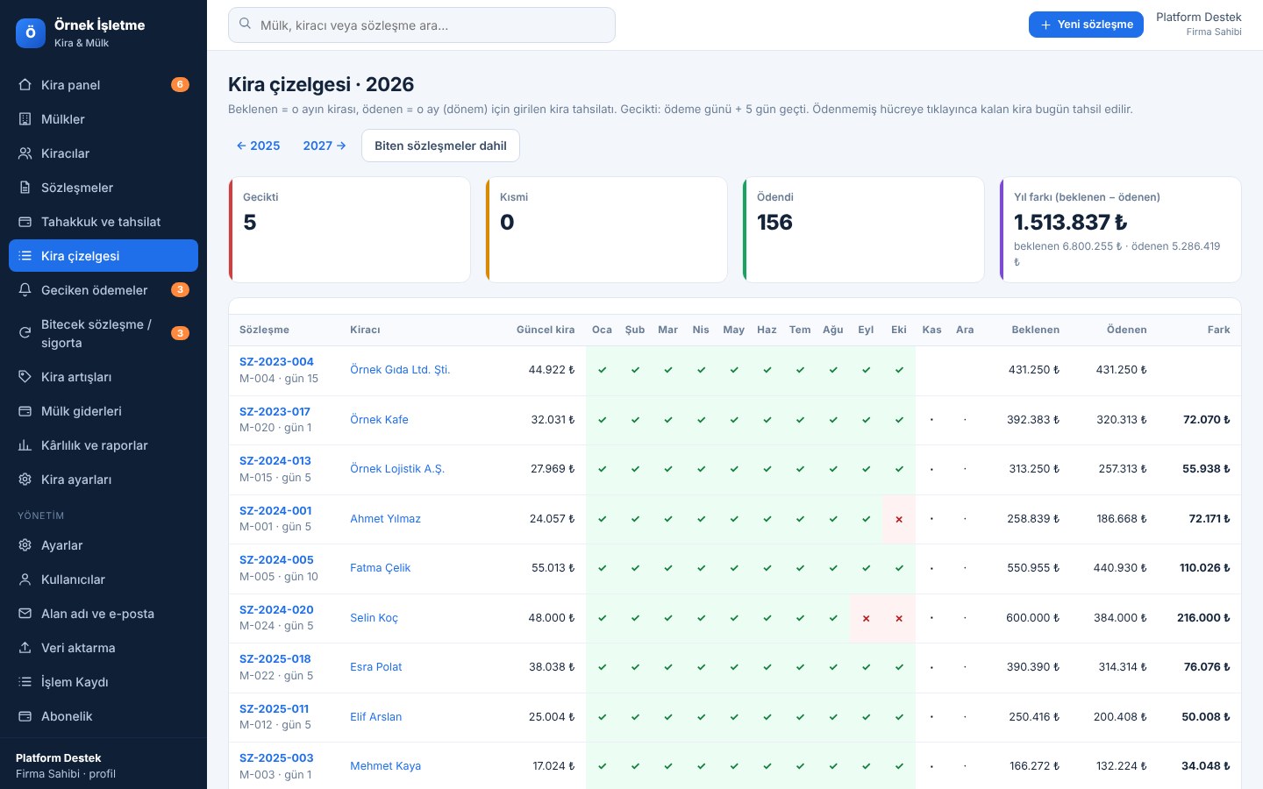Image resolution: width=1263 pixels, height=789 pixels.
Task: Click the Örnek İşletme logo icon
Action: pos(31,33)
